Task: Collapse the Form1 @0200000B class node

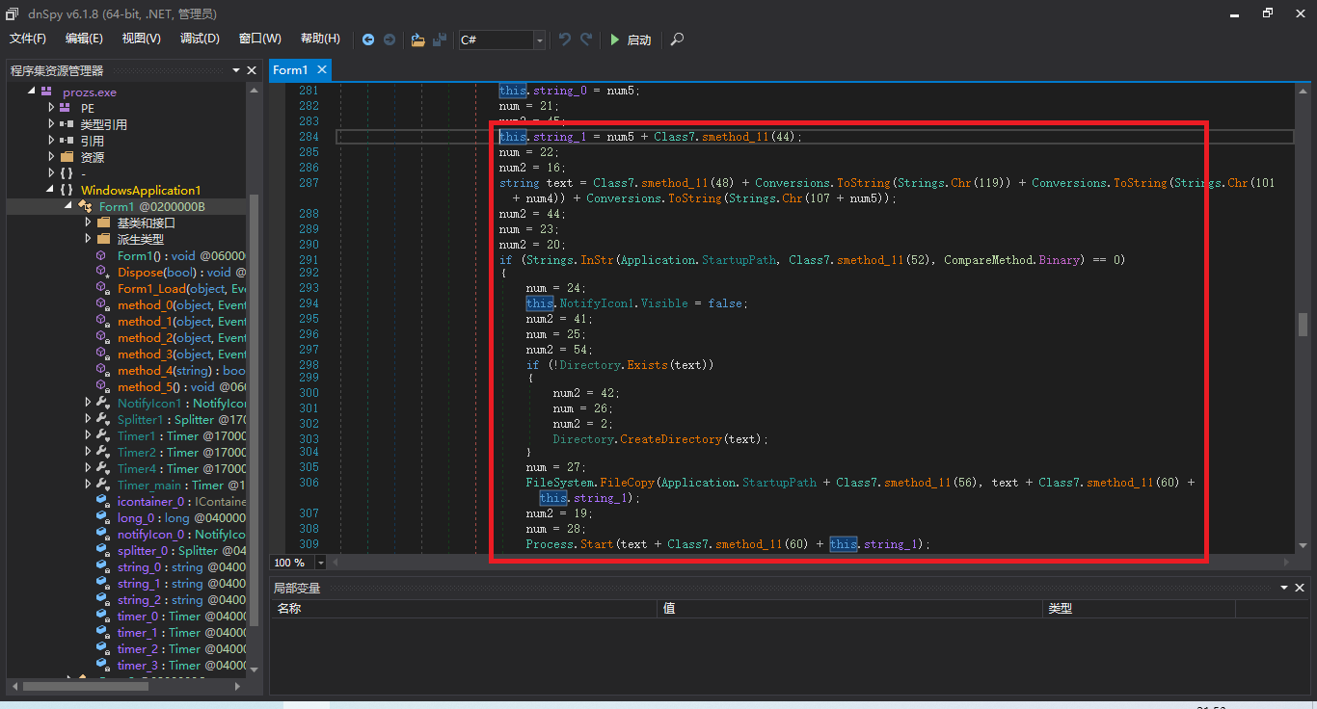Action: point(69,206)
